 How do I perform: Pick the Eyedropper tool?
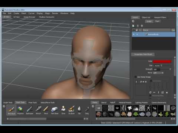(x=30, y=110)
